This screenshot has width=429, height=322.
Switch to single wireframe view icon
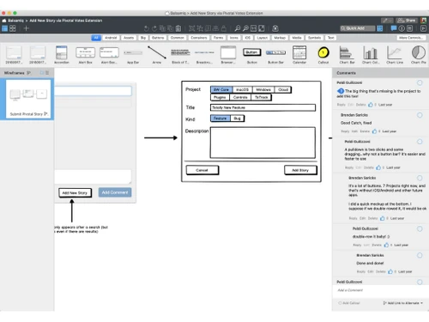4,28
